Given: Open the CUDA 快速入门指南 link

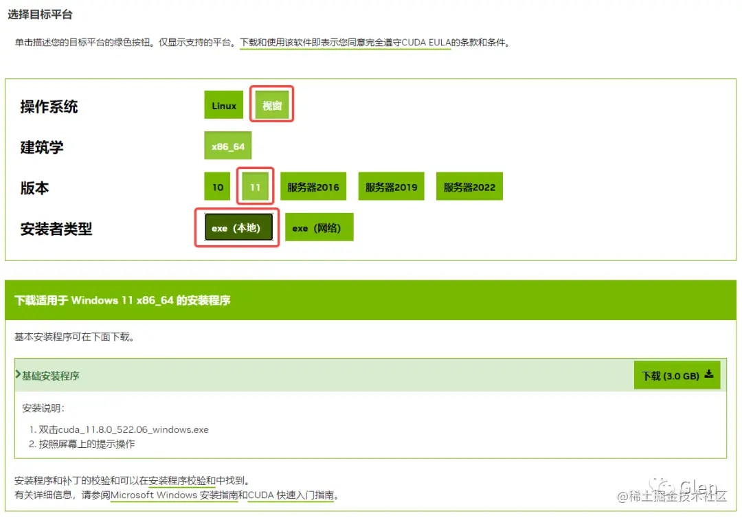Looking at the screenshot, I should coord(291,495).
